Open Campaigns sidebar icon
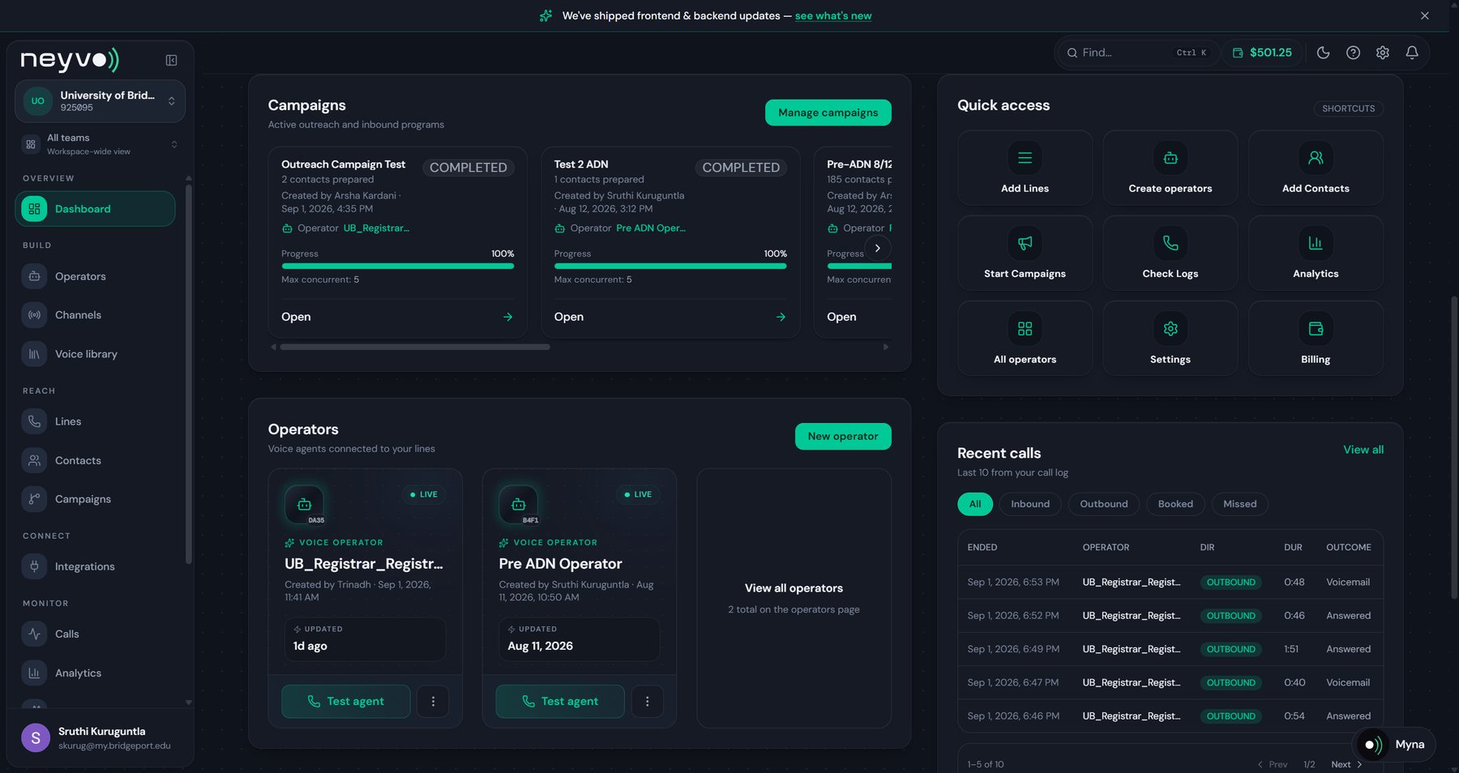1459x773 pixels. (x=34, y=499)
